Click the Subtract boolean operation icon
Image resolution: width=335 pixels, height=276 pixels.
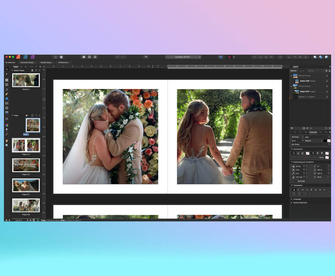pyautogui.click(x=321, y=57)
